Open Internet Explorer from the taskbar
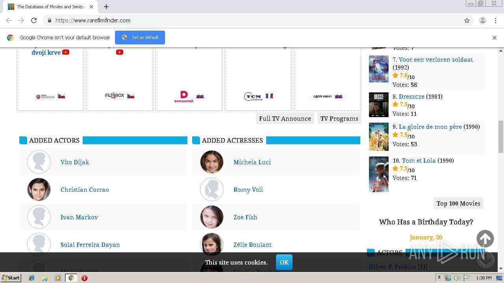The image size is (504, 283). 31,278
